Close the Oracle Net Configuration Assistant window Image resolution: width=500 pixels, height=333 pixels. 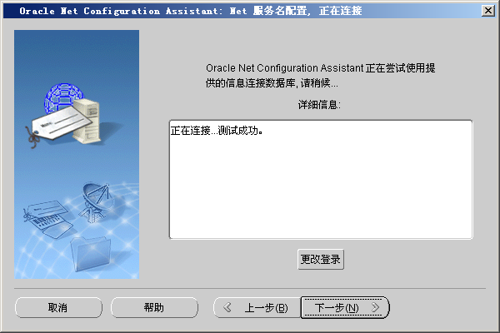click(488, 11)
